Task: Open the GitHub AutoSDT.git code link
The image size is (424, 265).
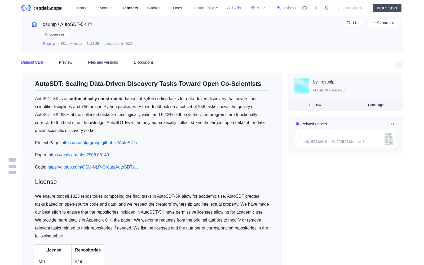Action: 92,167
